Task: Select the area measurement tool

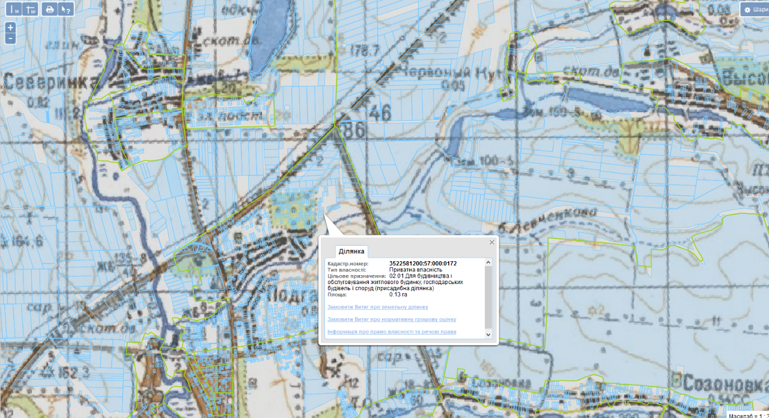Action: [31, 9]
